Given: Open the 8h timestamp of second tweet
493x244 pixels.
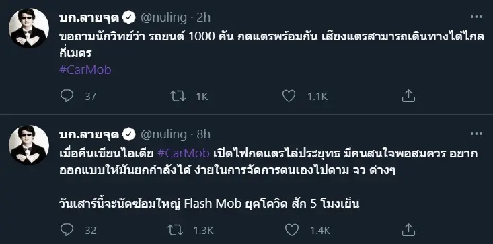Looking at the screenshot, I should (x=203, y=134).
